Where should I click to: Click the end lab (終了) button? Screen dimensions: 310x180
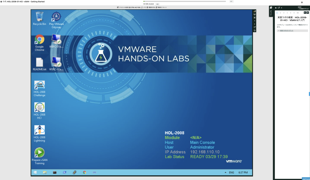231,1
